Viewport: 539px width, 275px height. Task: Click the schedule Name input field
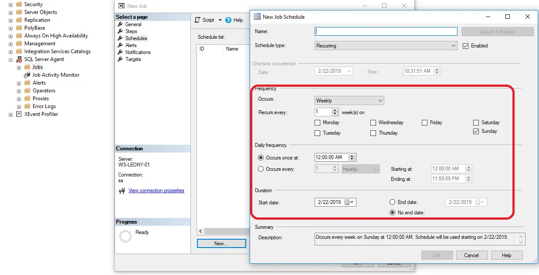click(386, 32)
